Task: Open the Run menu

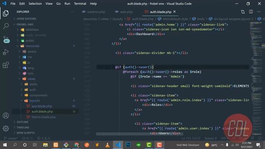Action: (x=67, y=4)
